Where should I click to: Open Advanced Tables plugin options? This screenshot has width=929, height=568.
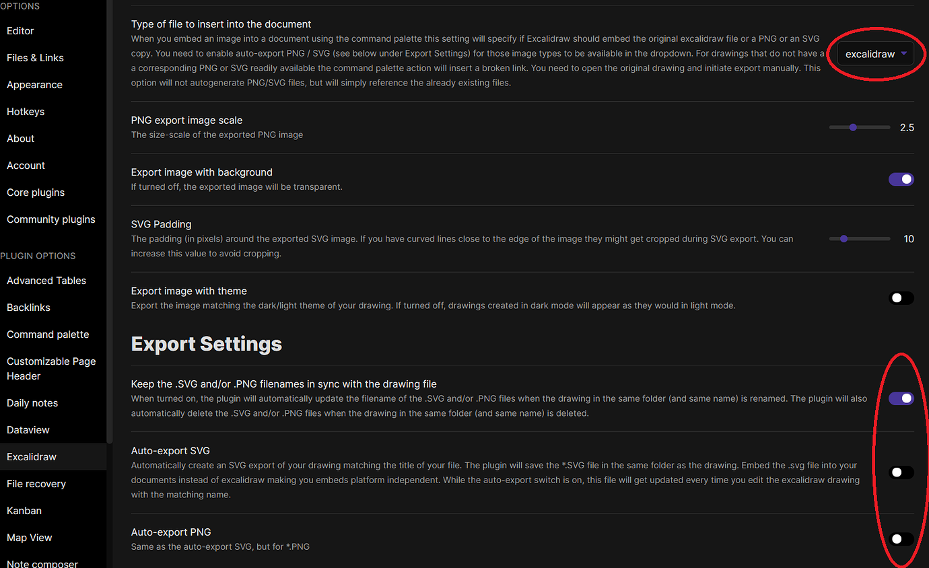point(46,280)
